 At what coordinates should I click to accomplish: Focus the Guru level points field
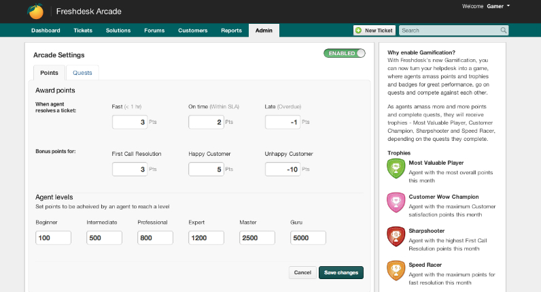click(308, 238)
